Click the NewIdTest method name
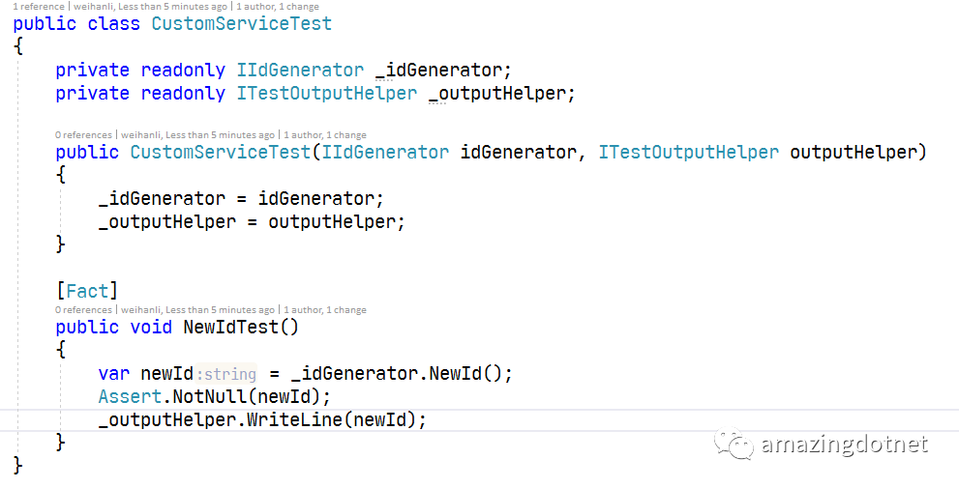 click(x=230, y=328)
